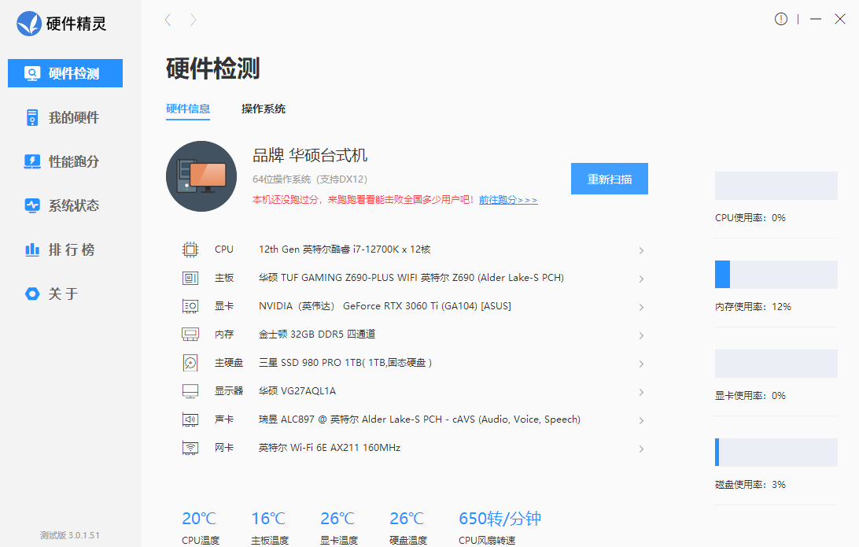Image resolution: width=859 pixels, height=547 pixels.
Task: Expand the 显卡 row chevron
Action: [641, 307]
